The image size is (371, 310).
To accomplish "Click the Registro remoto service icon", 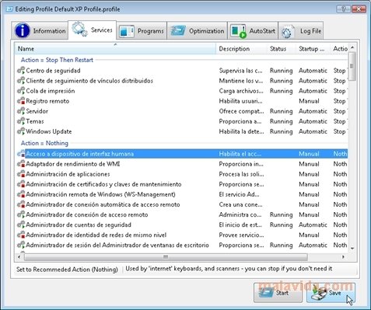I will tap(21, 101).
